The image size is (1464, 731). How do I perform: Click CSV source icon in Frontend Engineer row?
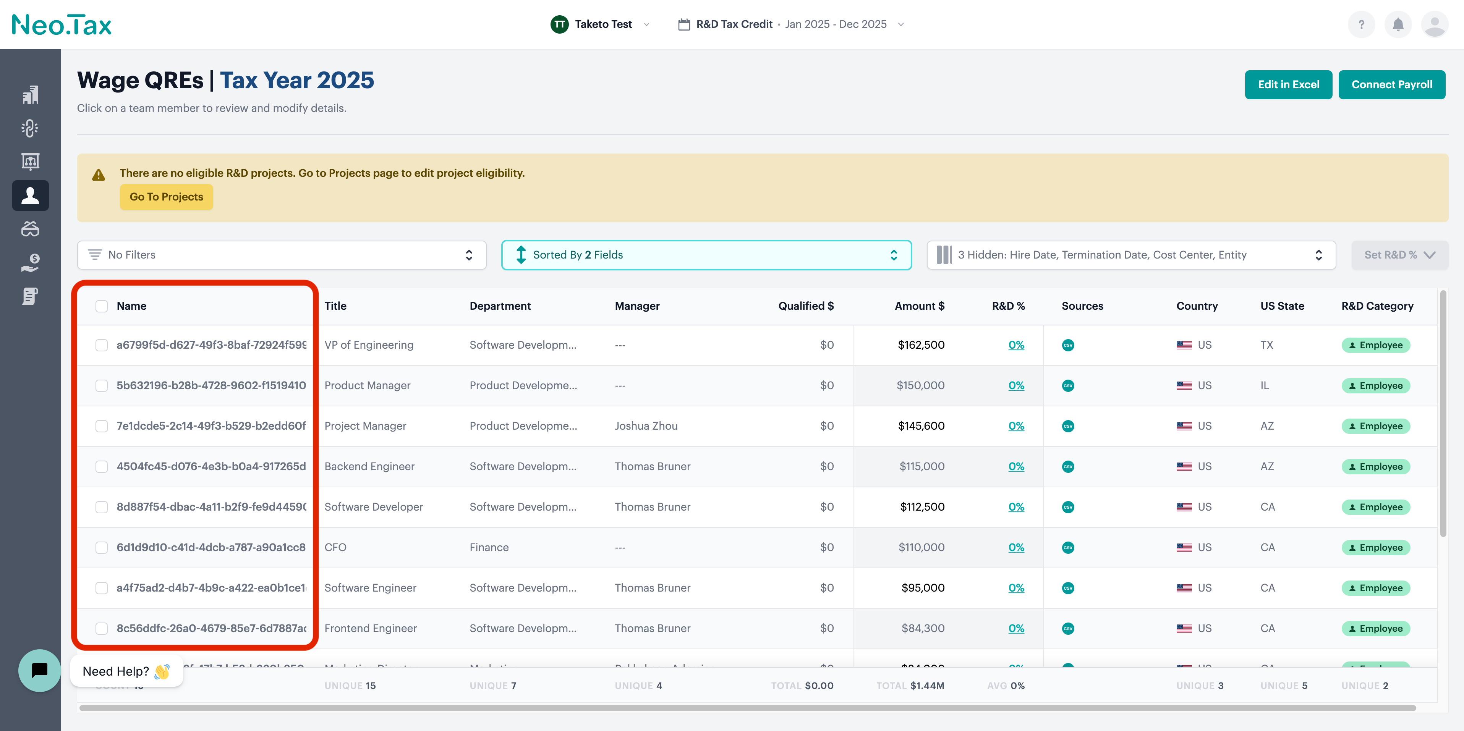click(1068, 628)
